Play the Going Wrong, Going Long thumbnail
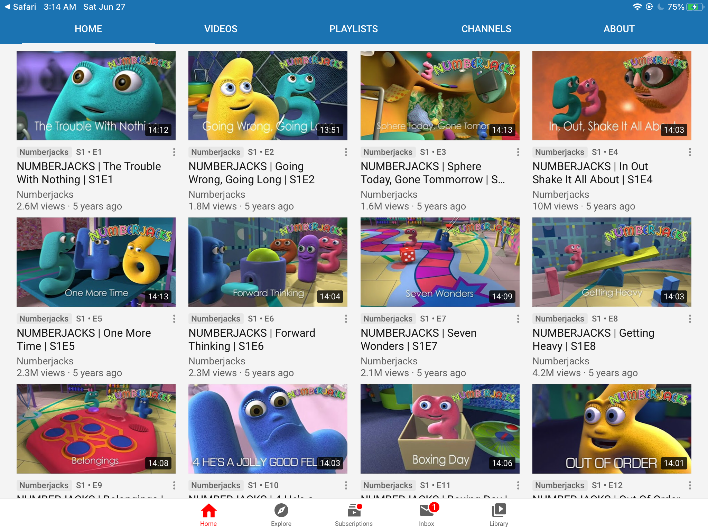The height and width of the screenshot is (531, 708). (268, 95)
